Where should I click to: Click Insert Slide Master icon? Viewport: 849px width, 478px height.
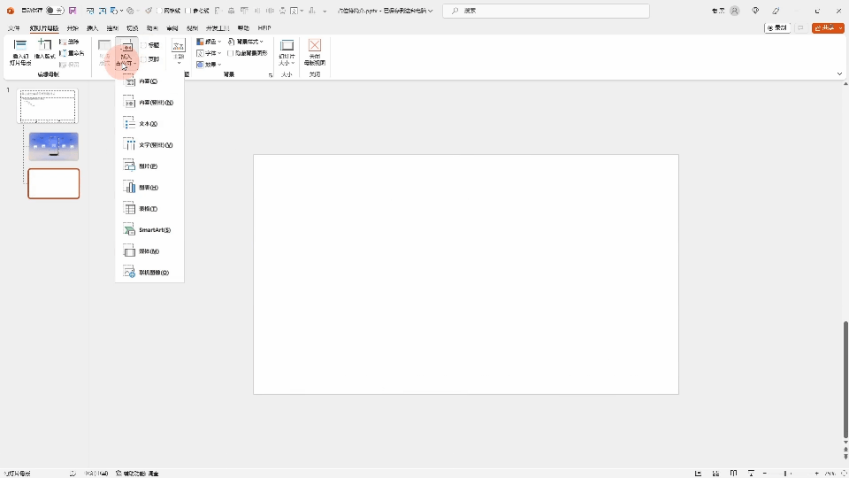tap(20, 52)
